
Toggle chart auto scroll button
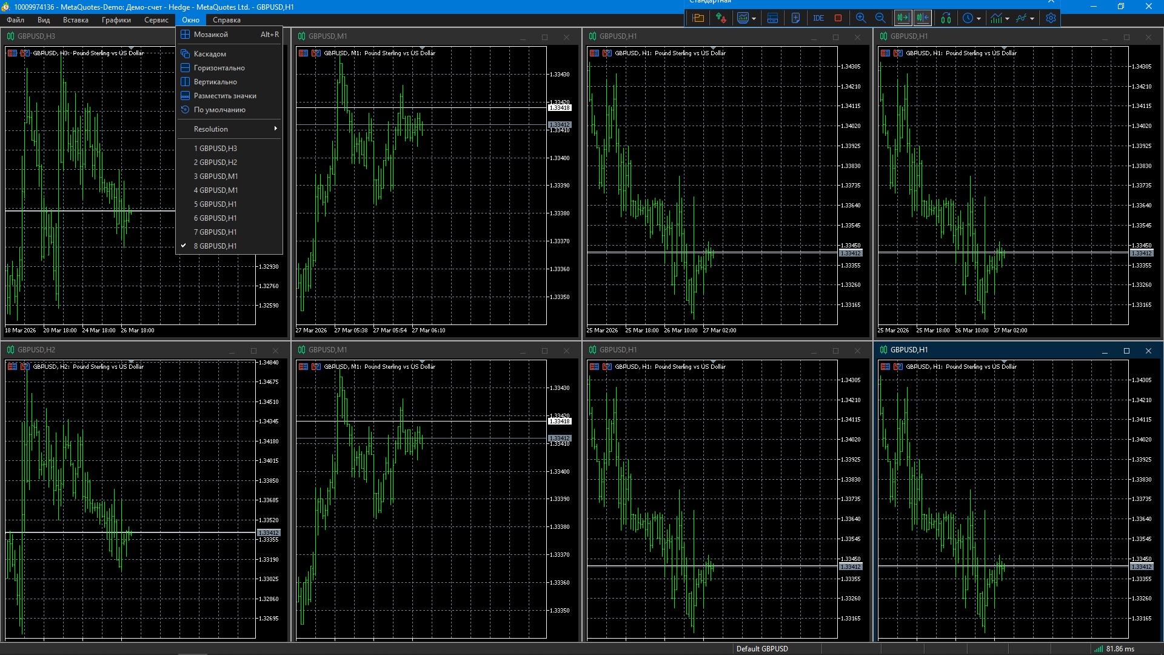903,18
